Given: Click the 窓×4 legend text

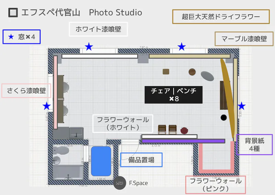Looking at the screenshot, I should click(27, 37).
